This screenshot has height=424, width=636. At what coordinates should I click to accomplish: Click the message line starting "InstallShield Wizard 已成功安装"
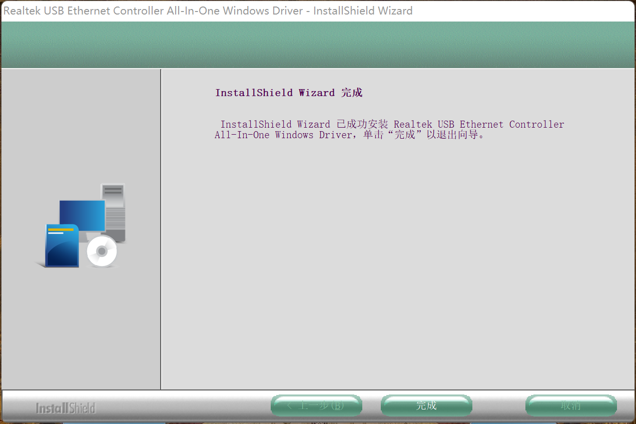(392, 124)
